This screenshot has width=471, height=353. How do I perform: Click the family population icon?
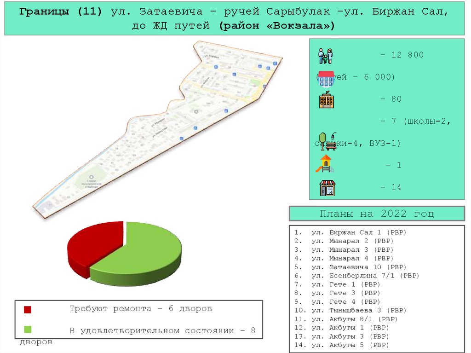tap(325, 56)
